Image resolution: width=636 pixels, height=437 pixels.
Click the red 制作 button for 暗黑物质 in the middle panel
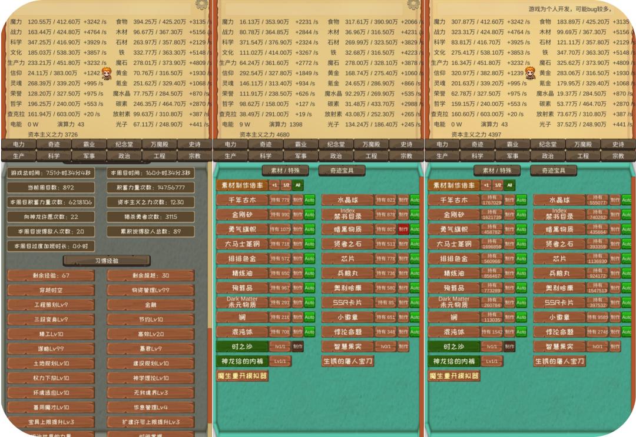pos(403,229)
